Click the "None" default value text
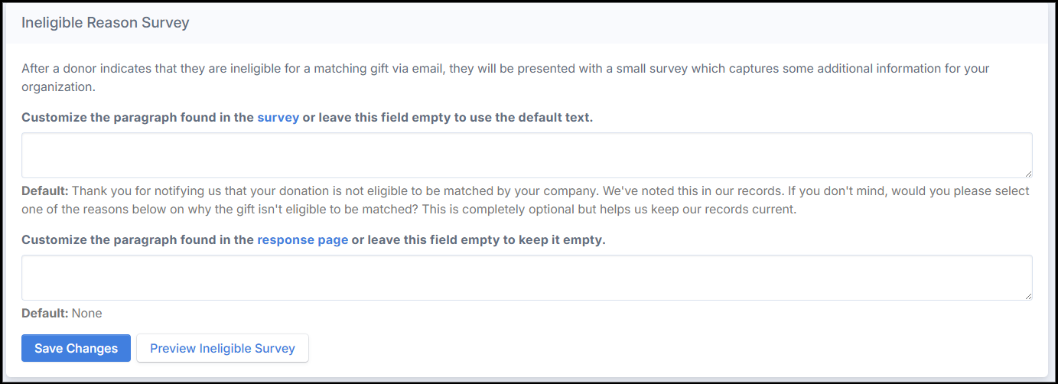The width and height of the screenshot is (1058, 384). point(86,313)
